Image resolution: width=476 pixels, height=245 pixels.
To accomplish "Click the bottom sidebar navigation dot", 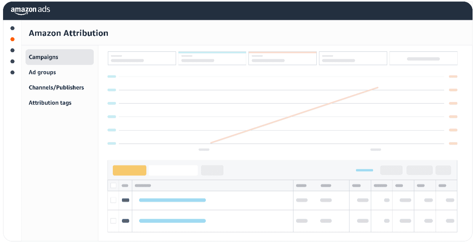I will pos(13,72).
